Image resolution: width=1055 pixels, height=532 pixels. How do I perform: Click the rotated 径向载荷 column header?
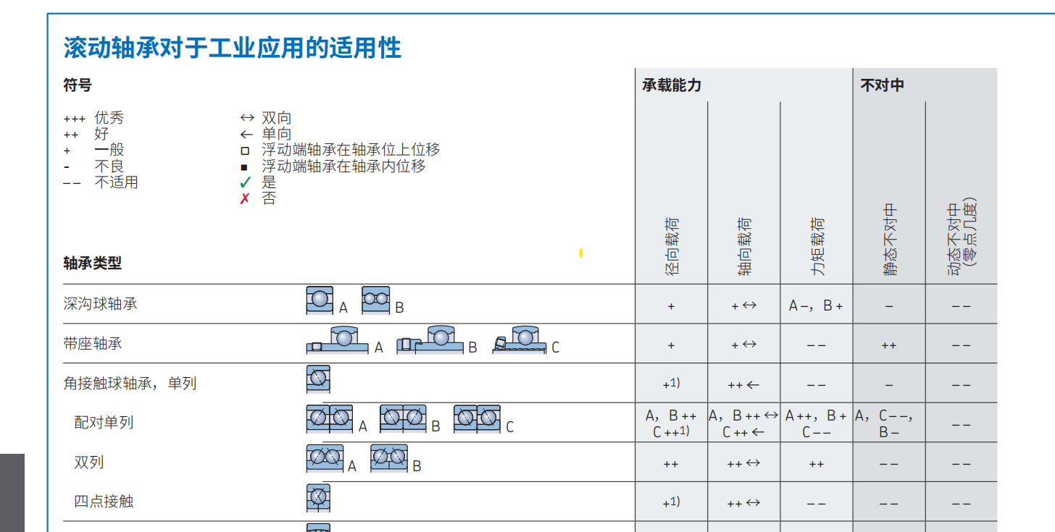(672, 246)
